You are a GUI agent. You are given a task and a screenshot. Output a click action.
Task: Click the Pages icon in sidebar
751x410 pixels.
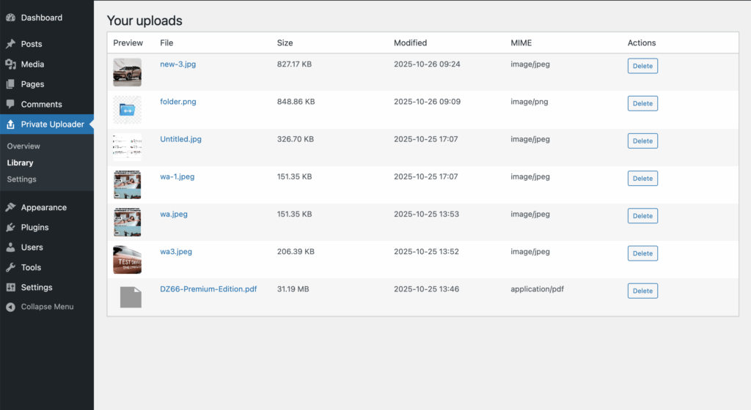coord(10,84)
